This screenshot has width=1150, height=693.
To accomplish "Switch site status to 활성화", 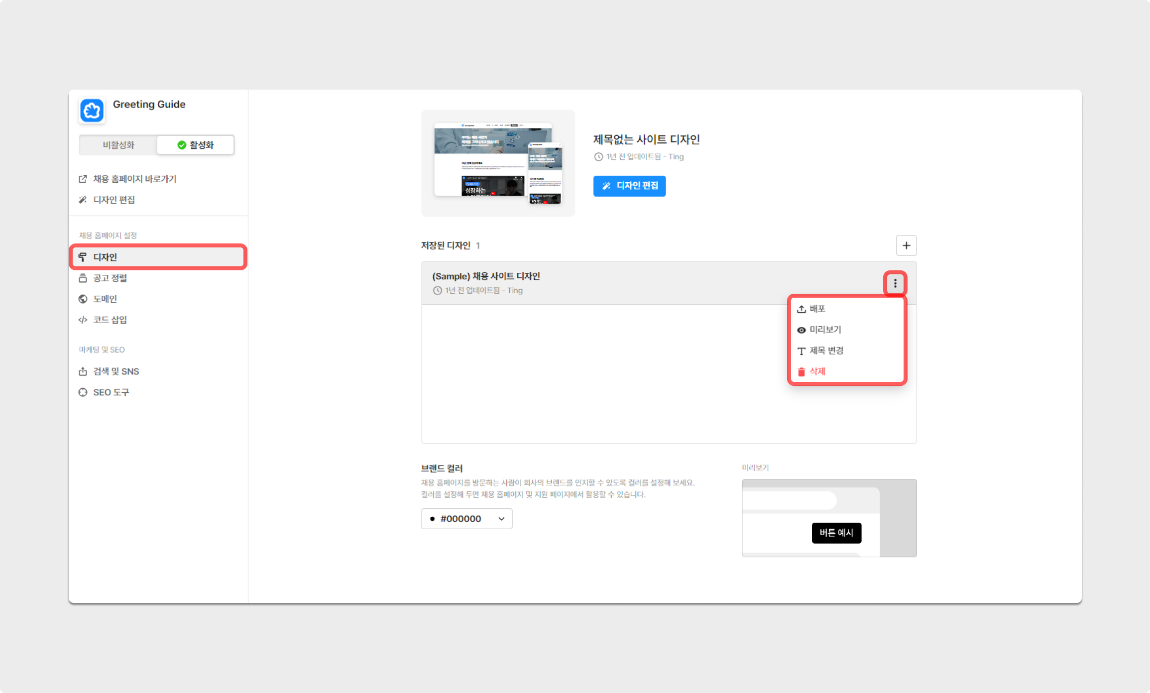I will tap(196, 145).
